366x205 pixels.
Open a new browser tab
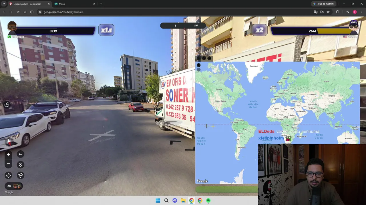[x=101, y=4]
